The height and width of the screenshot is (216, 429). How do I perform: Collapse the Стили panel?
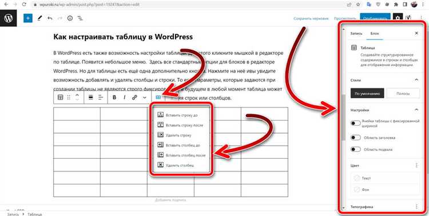click(x=416, y=80)
